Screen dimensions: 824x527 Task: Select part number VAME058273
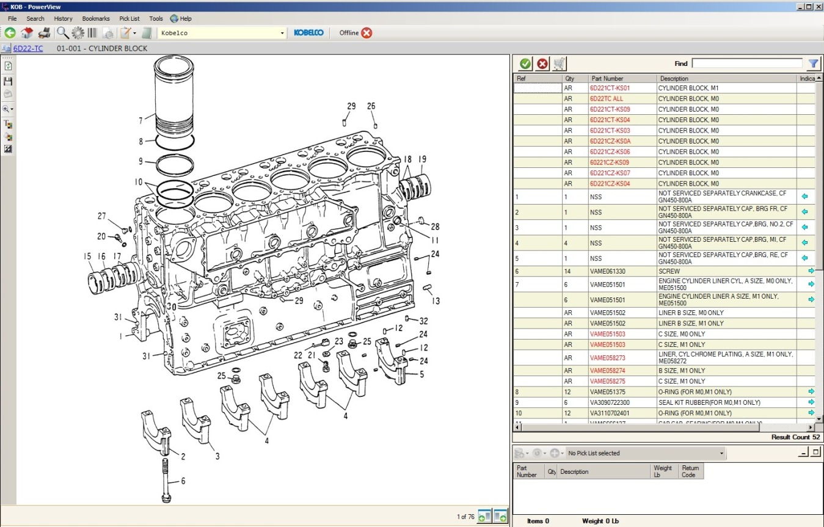coord(608,358)
